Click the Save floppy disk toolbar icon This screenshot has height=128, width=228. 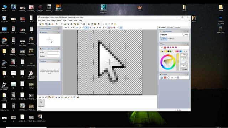[x=46, y=24]
